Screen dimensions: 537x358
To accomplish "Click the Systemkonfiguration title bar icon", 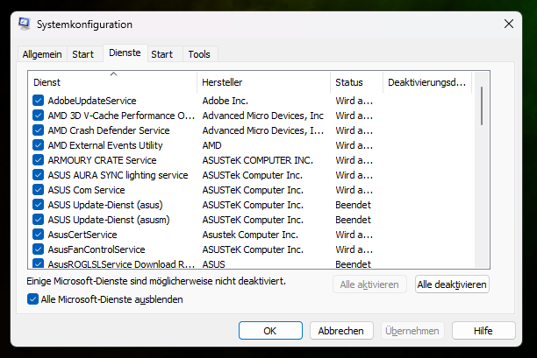I will [x=24, y=24].
